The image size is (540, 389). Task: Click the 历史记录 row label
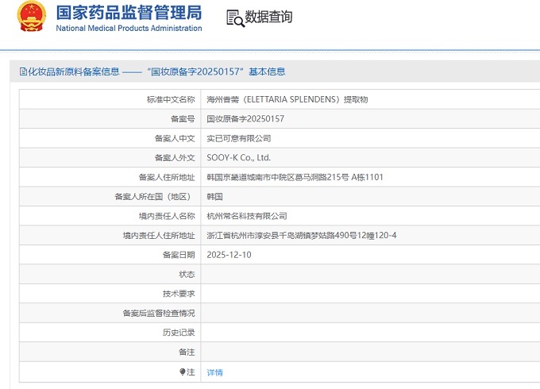pyautogui.click(x=179, y=333)
